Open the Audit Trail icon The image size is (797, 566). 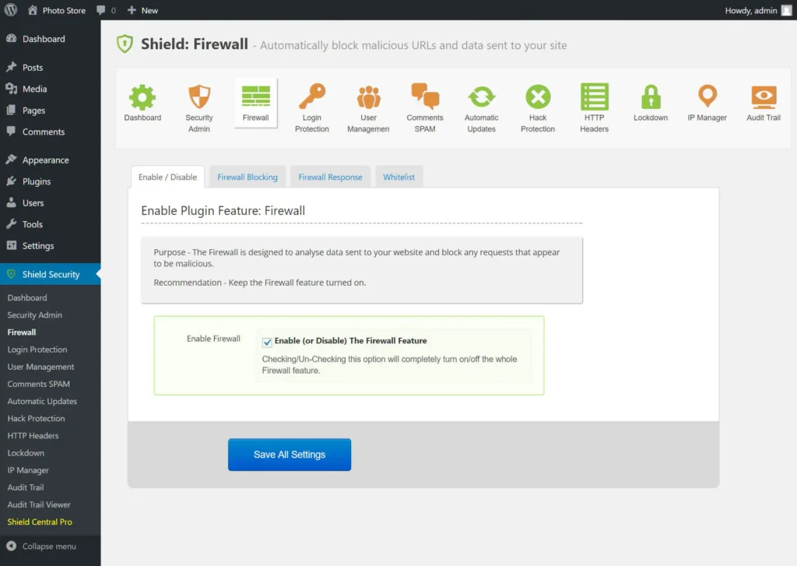[x=763, y=97]
